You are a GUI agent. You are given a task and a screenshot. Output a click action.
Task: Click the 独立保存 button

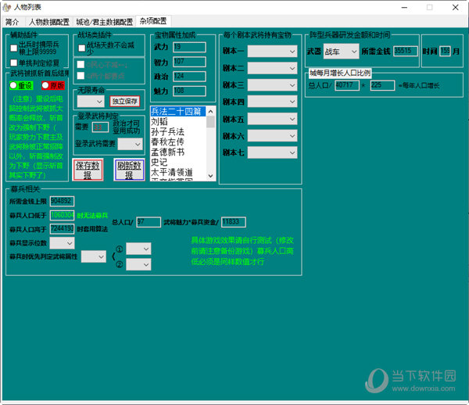pos(125,101)
